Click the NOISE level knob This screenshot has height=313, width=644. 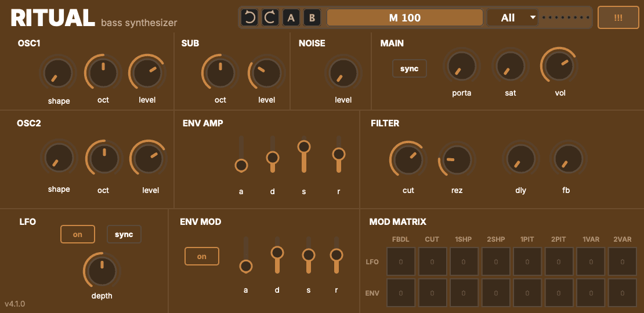343,73
